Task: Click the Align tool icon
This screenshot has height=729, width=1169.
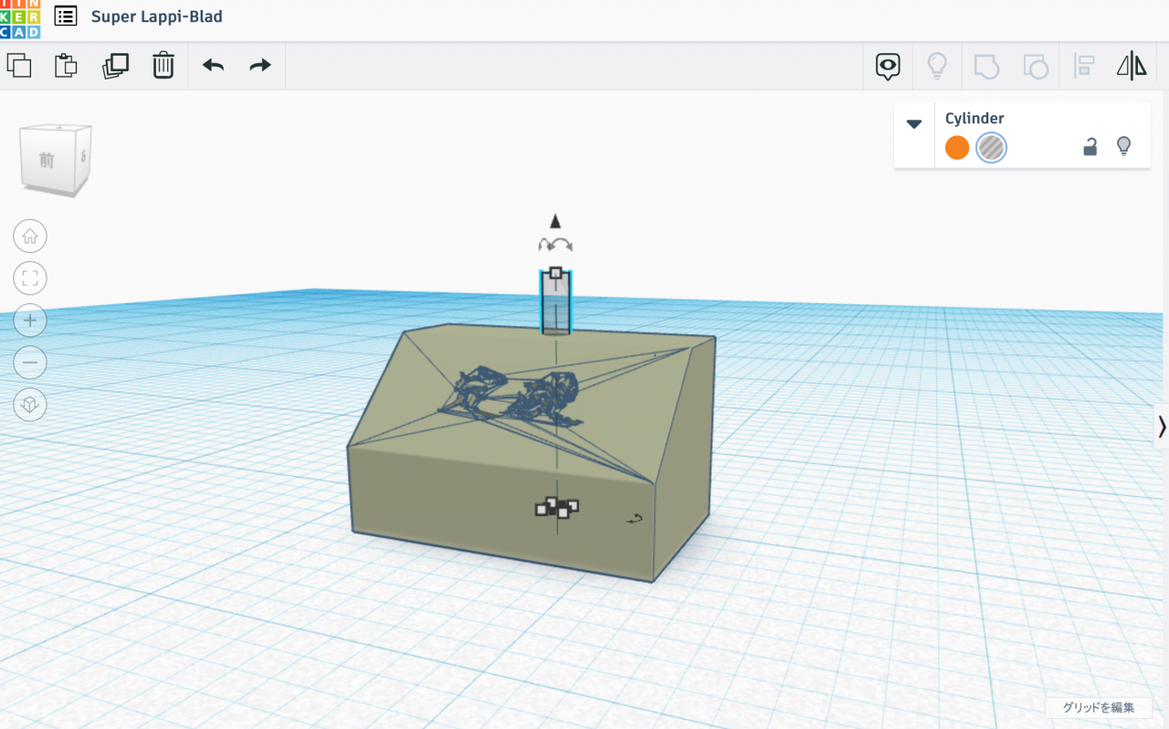Action: [1084, 66]
